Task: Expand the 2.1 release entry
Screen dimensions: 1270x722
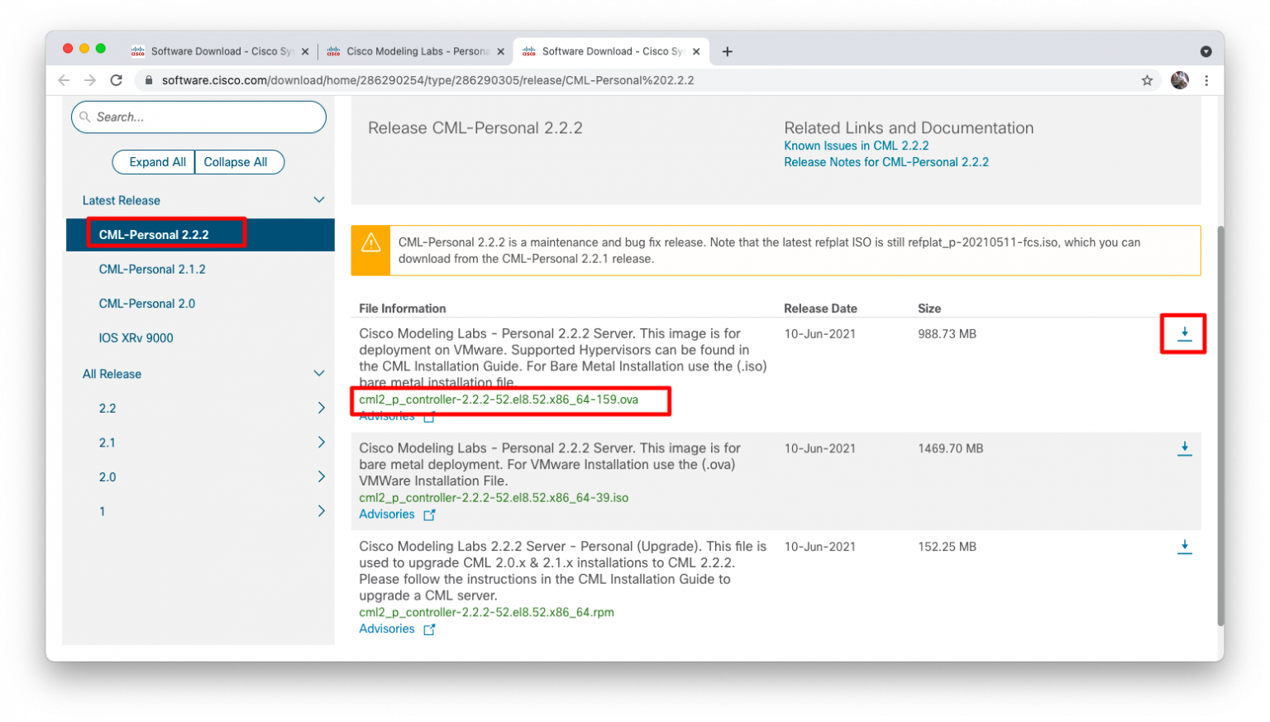Action: 322,442
